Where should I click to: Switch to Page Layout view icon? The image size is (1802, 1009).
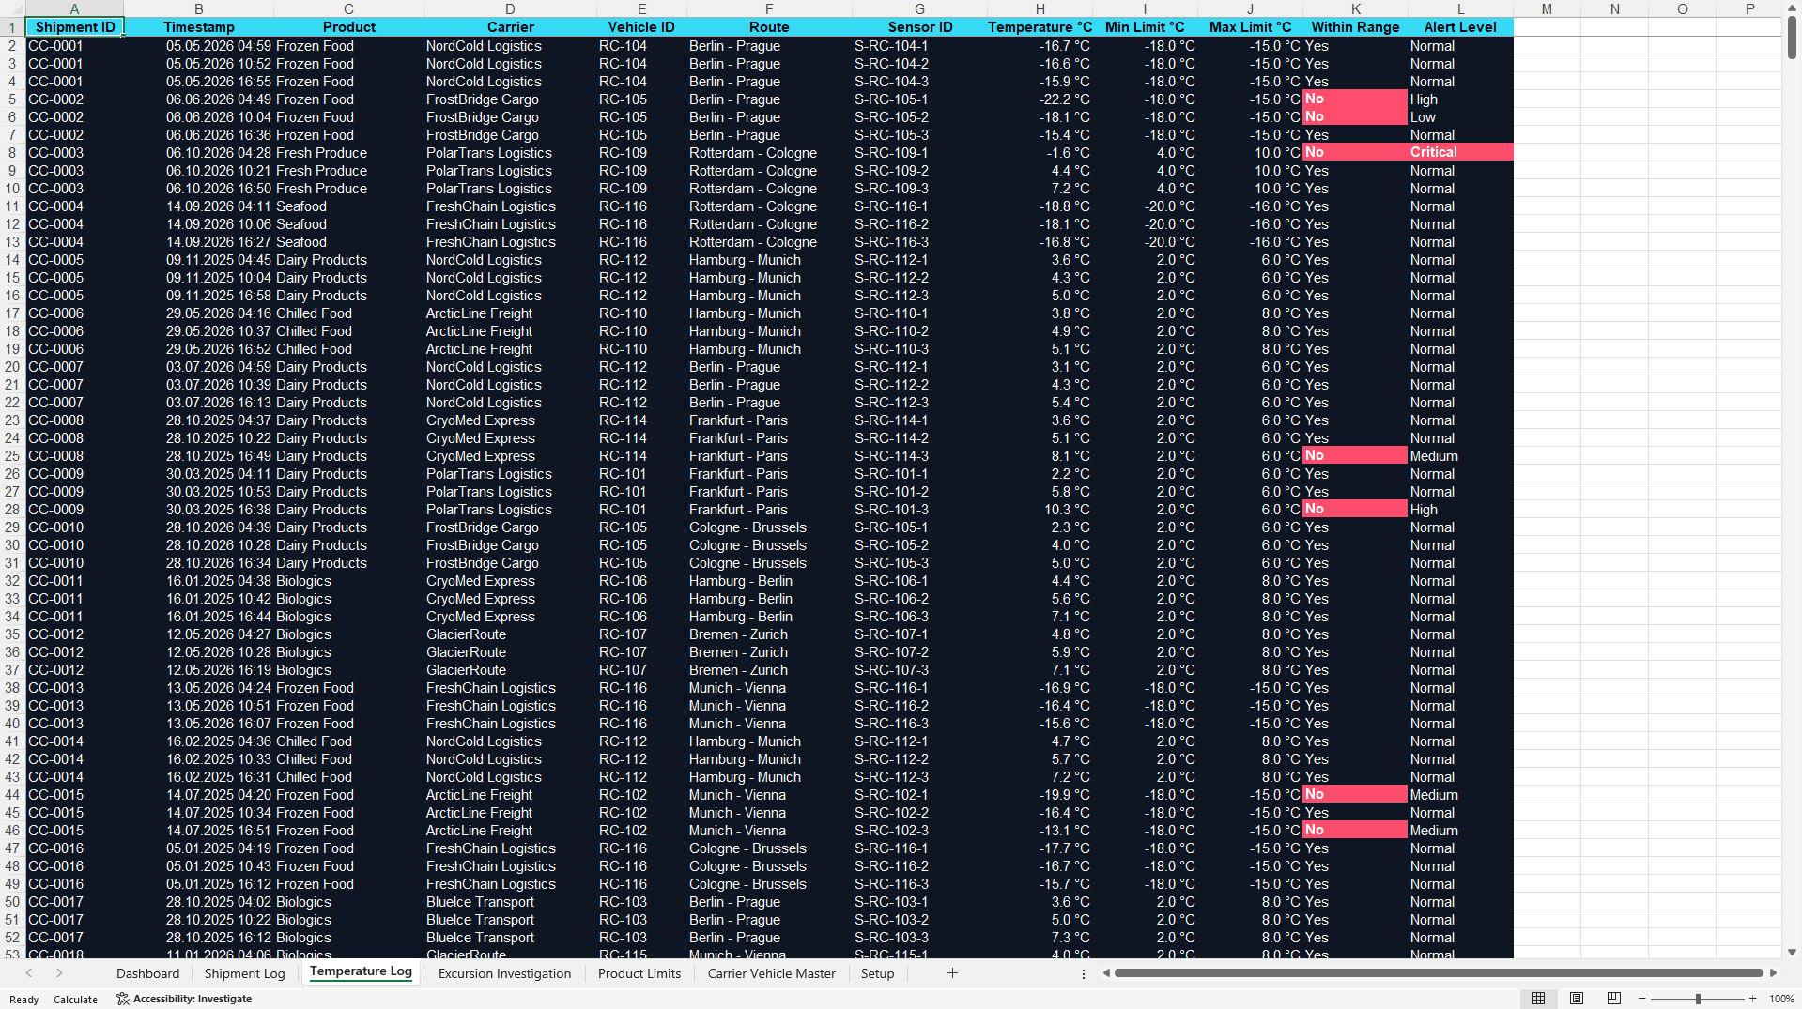1577,999
